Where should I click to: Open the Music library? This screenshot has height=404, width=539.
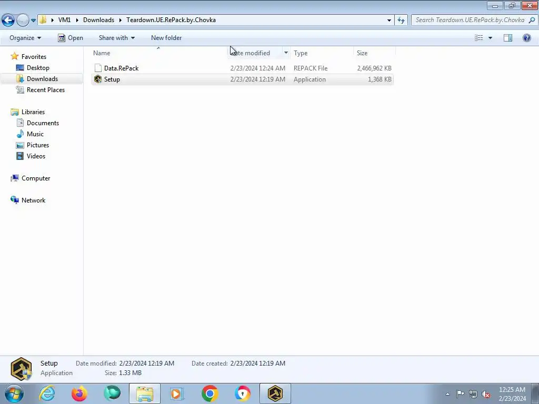tap(35, 134)
